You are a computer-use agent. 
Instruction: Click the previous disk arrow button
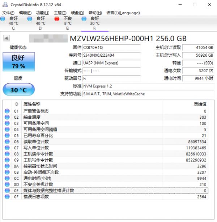point(7,38)
